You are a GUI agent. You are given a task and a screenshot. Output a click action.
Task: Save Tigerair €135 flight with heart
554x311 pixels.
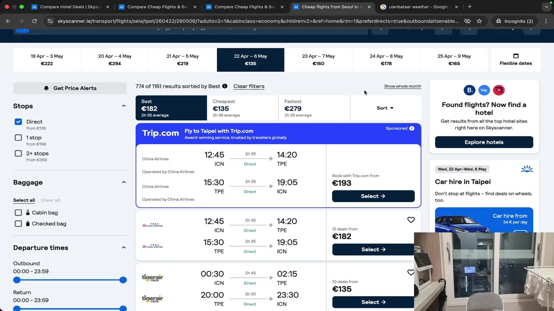pyautogui.click(x=411, y=273)
